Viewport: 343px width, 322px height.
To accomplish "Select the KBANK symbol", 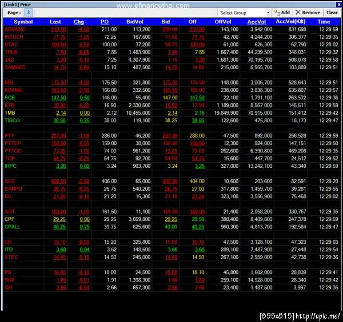I will 13,90.
